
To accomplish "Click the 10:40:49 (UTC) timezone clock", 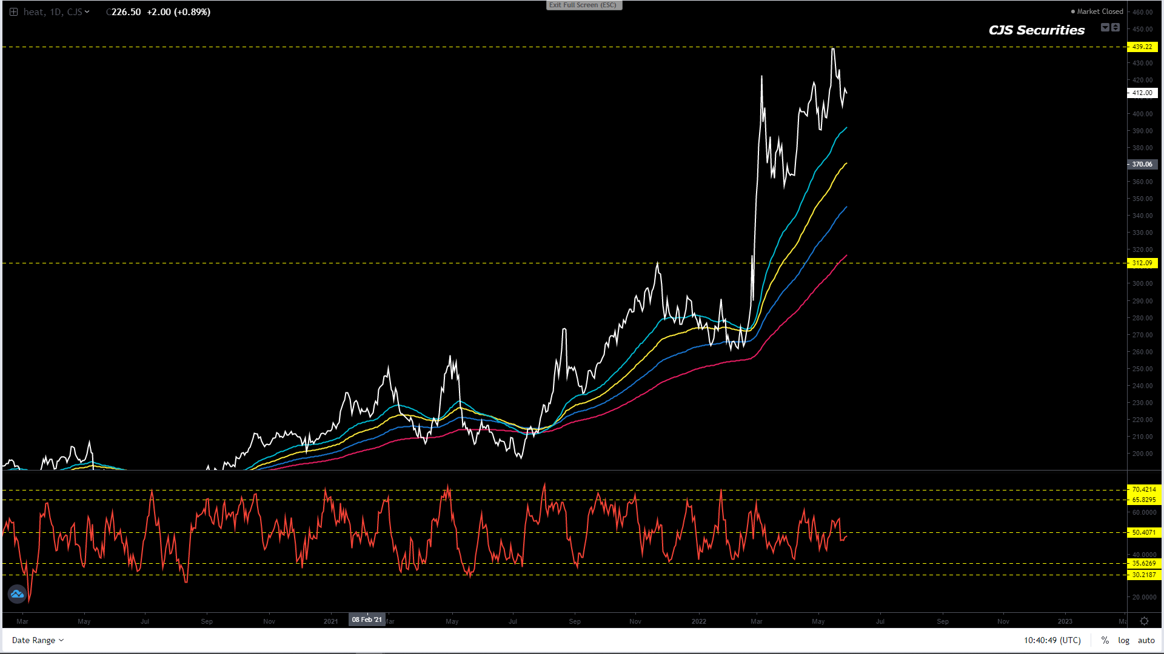I will [x=1052, y=640].
